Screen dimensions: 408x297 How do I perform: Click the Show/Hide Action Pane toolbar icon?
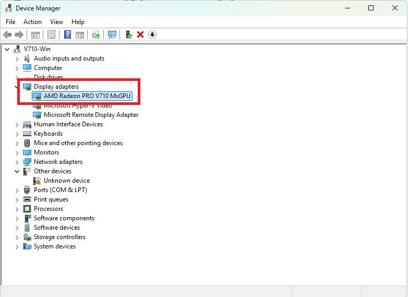80,34
